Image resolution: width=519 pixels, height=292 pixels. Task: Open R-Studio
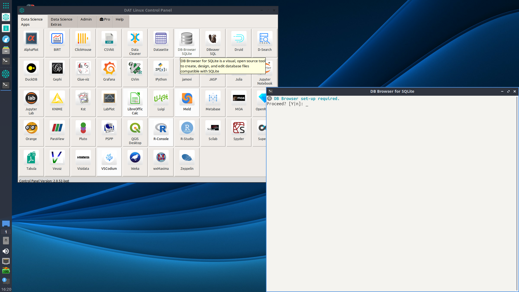[187, 132]
